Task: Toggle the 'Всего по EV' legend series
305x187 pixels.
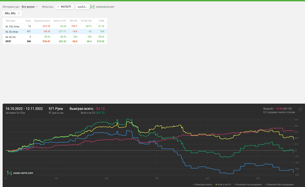Action: 223,184
